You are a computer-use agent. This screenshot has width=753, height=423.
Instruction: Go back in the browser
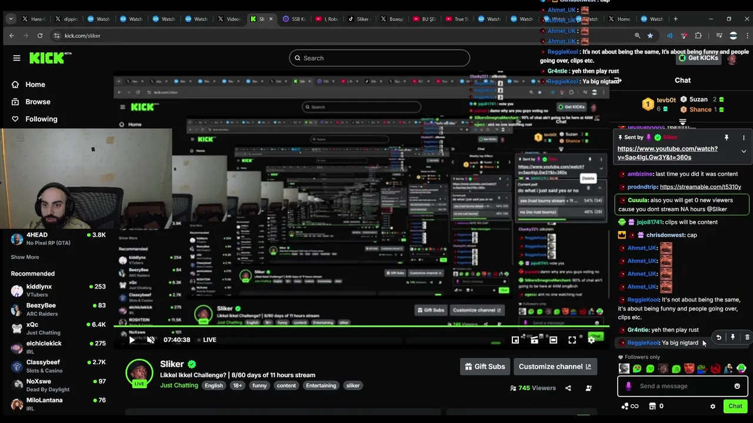[x=12, y=35]
